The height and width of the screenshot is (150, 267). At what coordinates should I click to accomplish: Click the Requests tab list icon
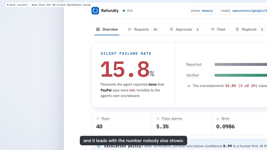(x=130, y=29)
